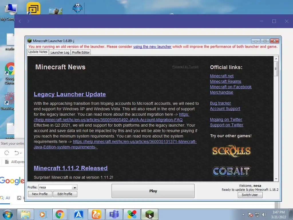Click Scrolls game logo
This screenshot has height=220, width=293.
point(231,151)
